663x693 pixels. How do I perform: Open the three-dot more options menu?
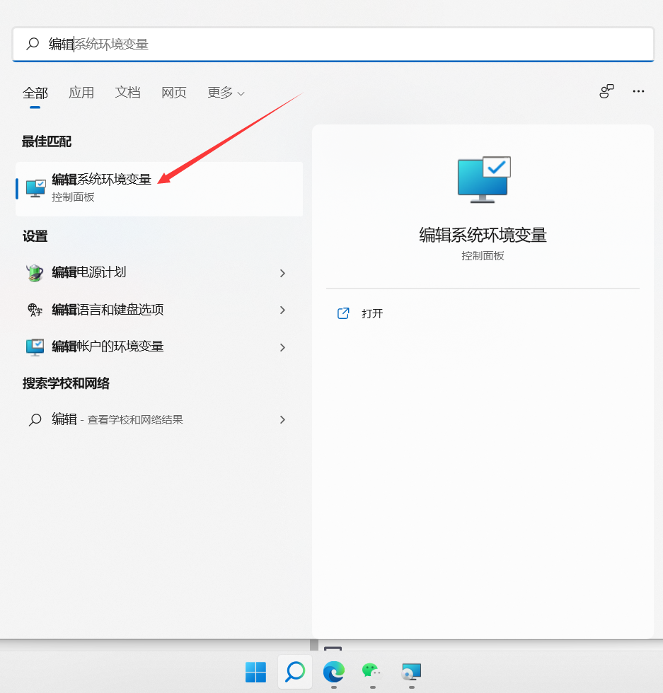[638, 91]
